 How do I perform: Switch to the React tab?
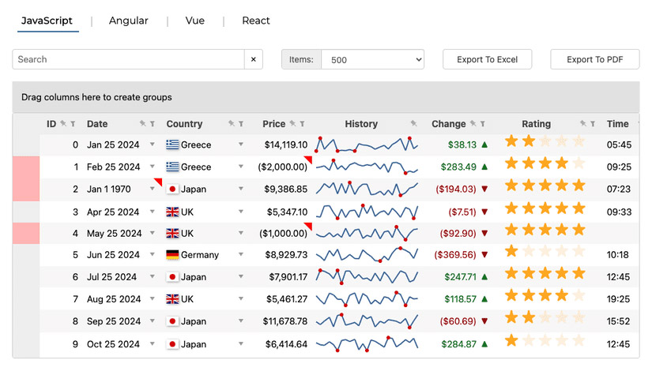[x=256, y=21]
